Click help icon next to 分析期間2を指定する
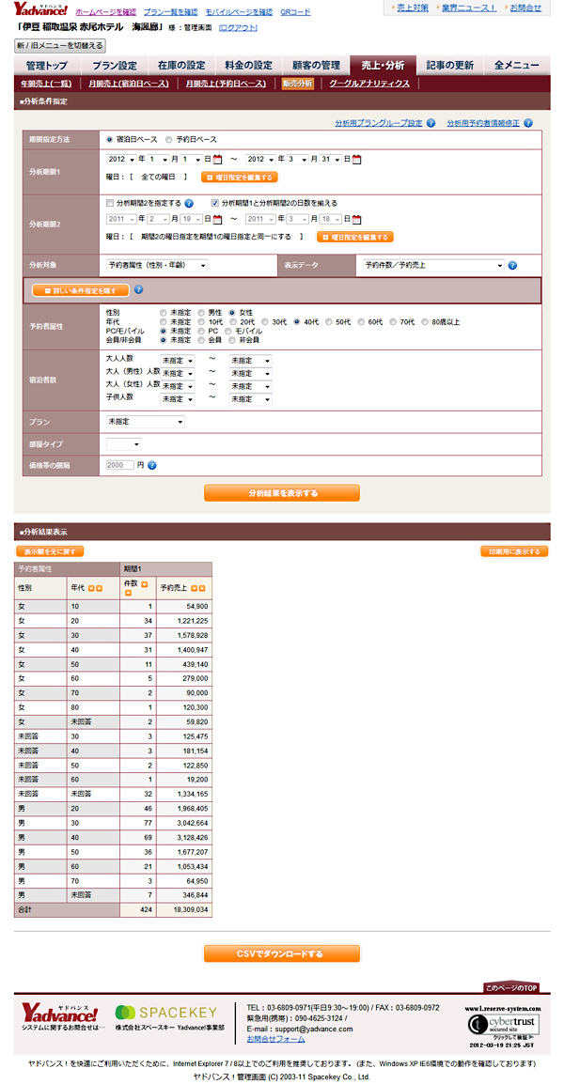The width and height of the screenshot is (564, 1084). (x=189, y=204)
